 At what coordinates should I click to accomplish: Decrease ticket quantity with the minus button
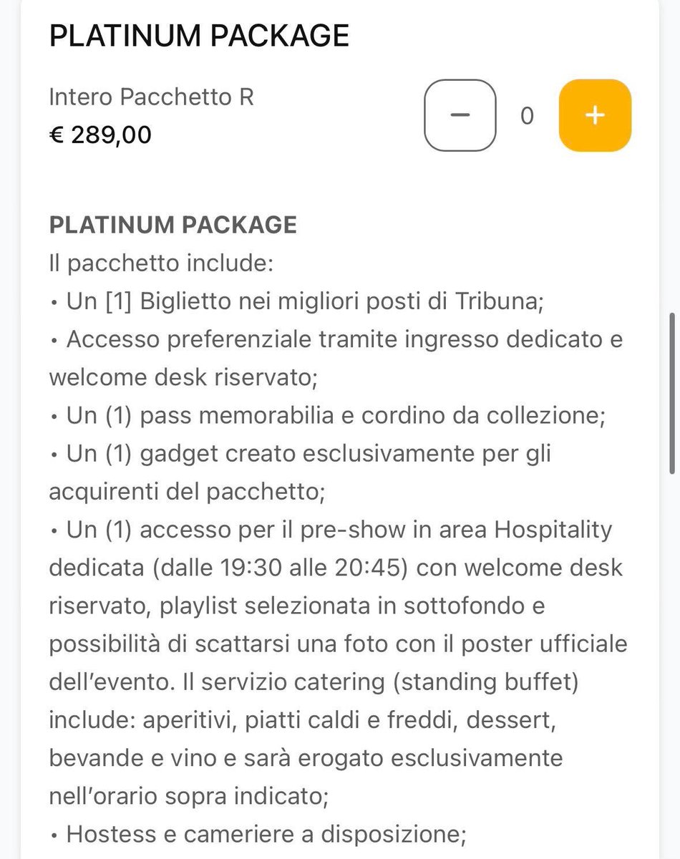click(x=460, y=115)
